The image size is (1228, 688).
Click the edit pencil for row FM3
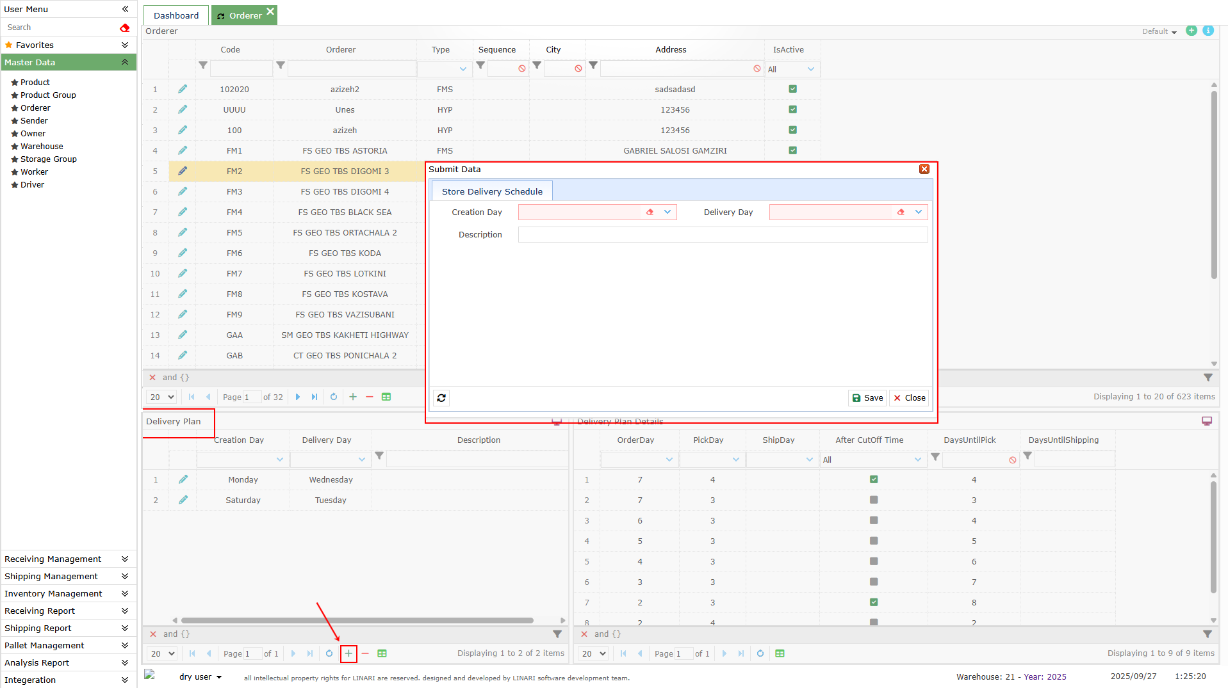coord(183,191)
